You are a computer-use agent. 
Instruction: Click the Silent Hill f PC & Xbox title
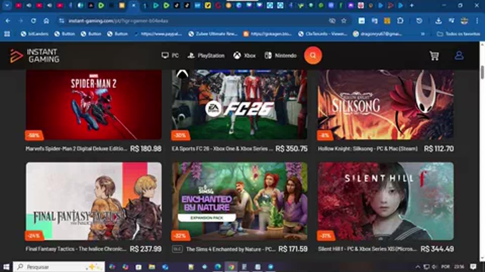[368, 249]
